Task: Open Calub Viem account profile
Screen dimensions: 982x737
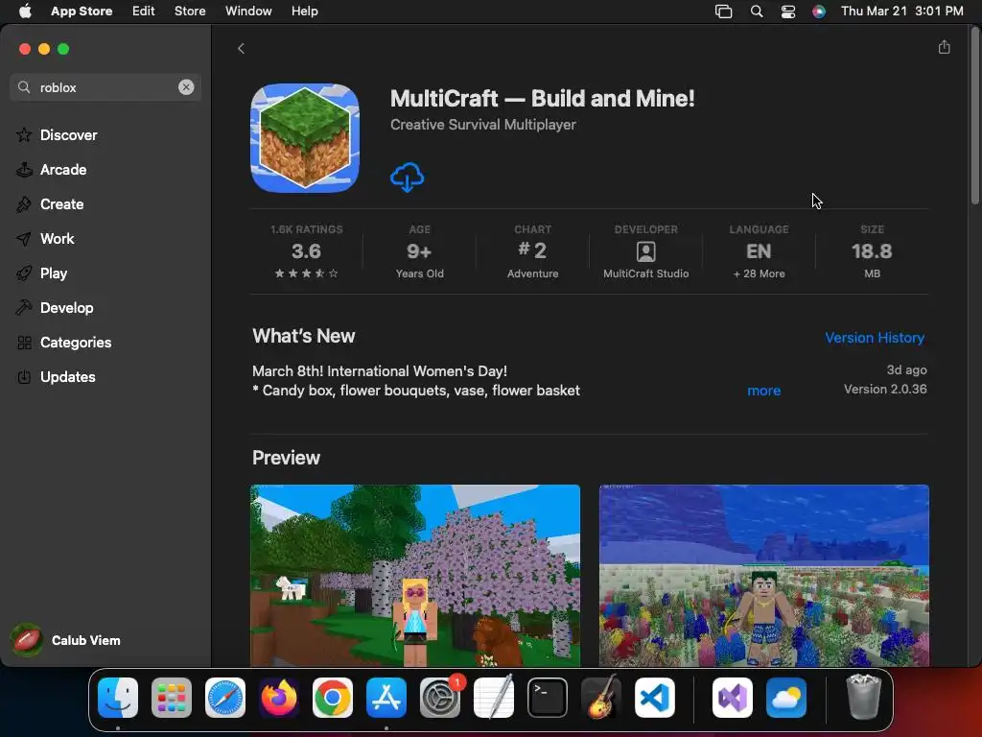Action: pos(66,640)
